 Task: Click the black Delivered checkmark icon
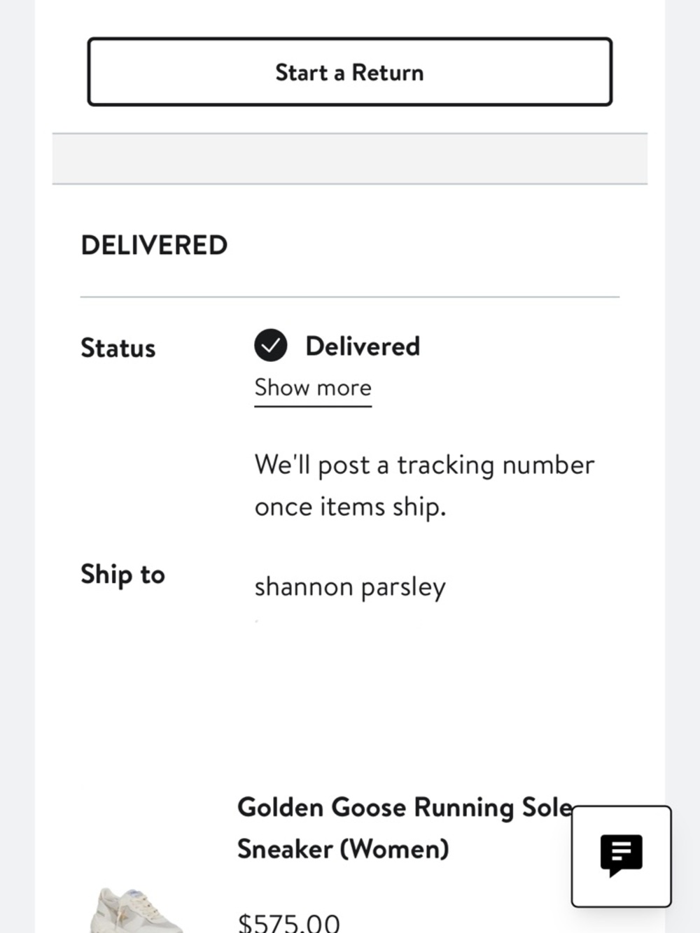click(271, 346)
